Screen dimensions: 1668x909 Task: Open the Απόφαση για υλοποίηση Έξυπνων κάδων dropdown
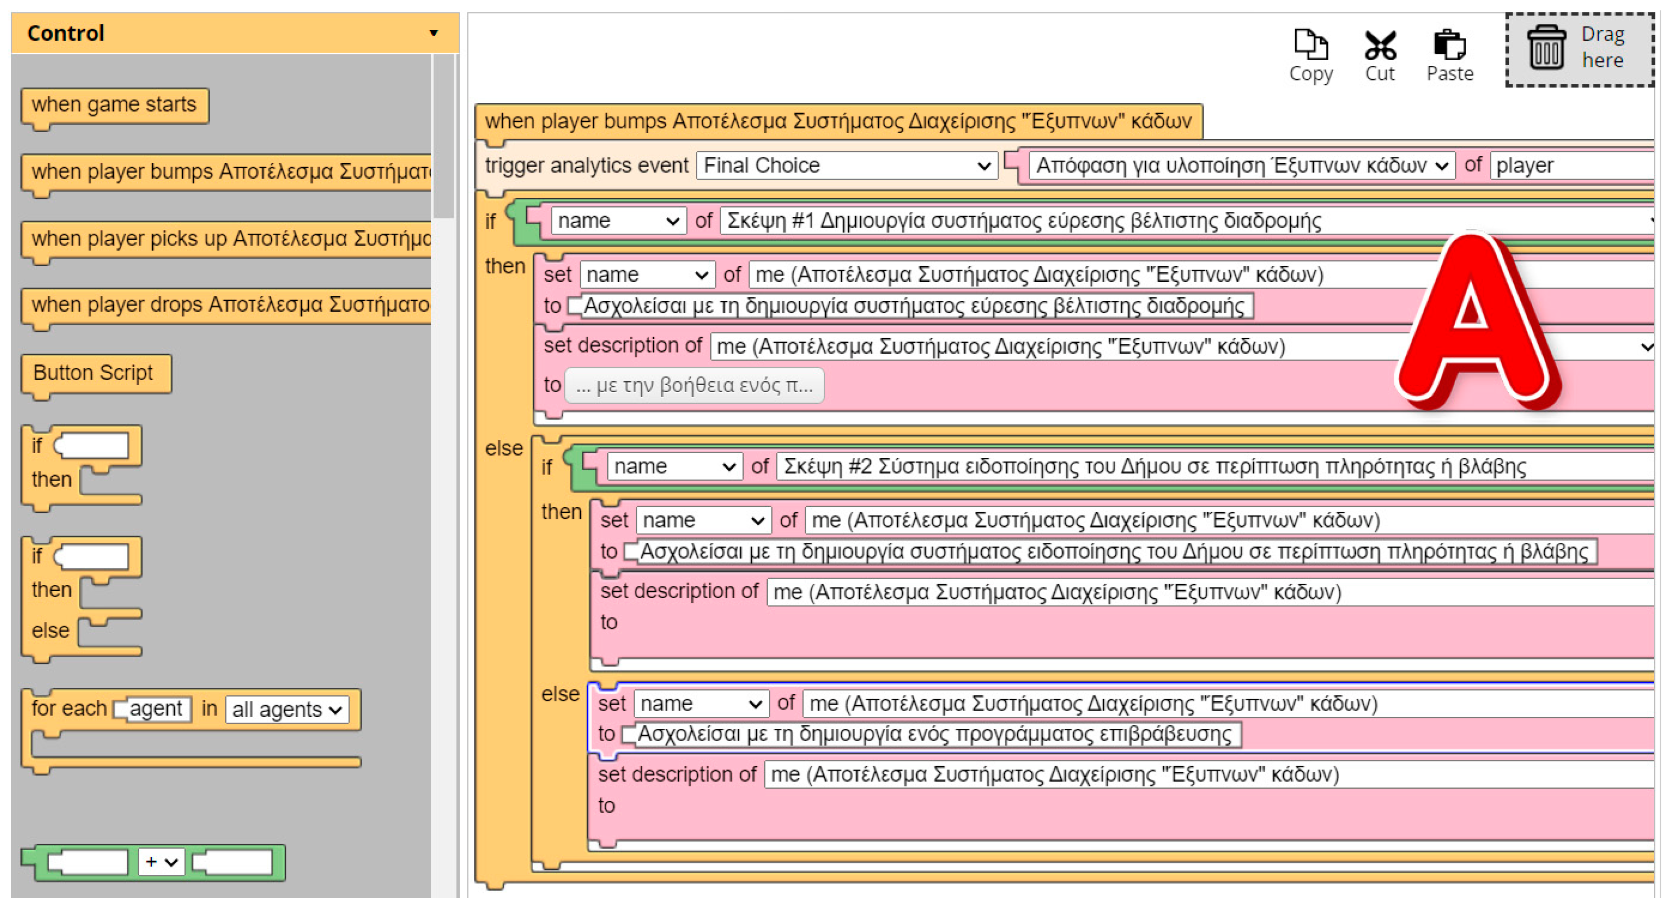pyautogui.click(x=1240, y=166)
